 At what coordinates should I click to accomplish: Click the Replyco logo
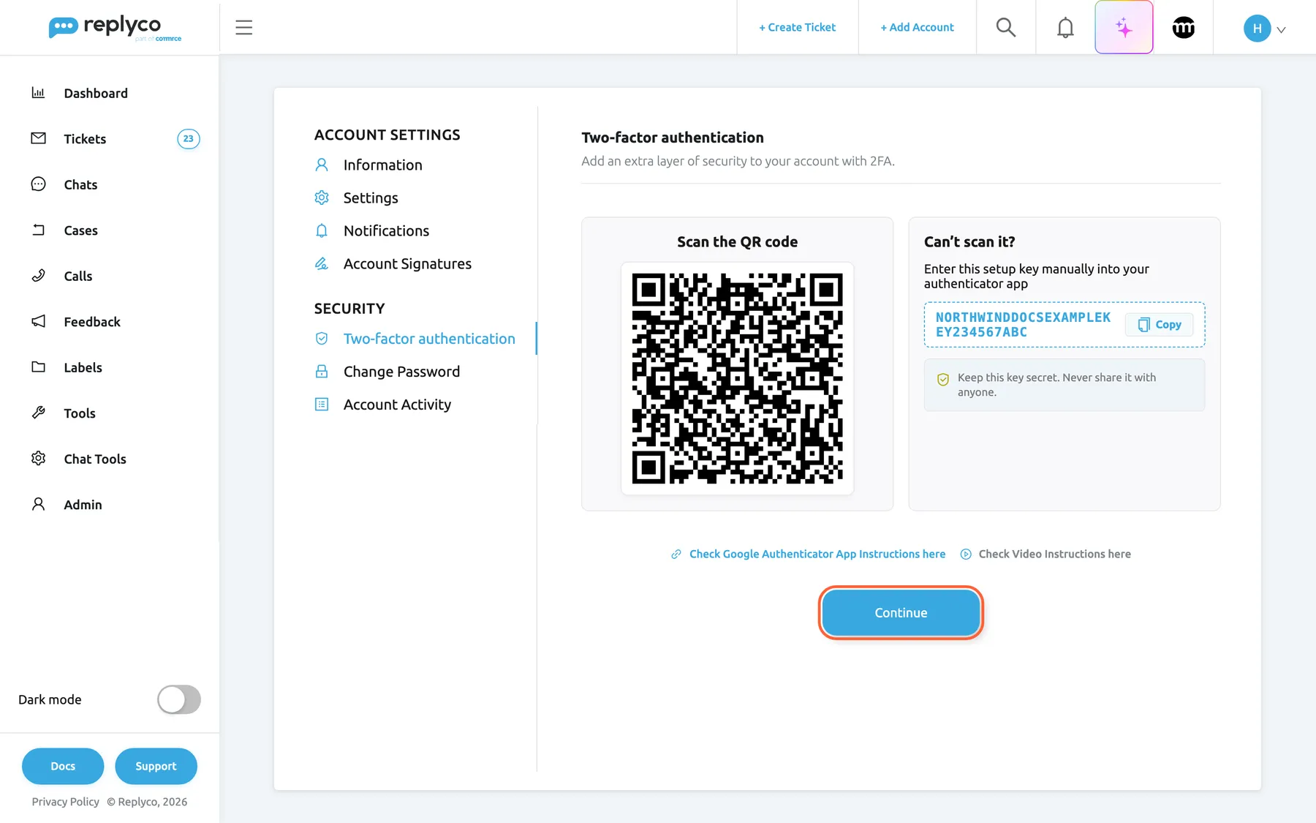pos(115,28)
